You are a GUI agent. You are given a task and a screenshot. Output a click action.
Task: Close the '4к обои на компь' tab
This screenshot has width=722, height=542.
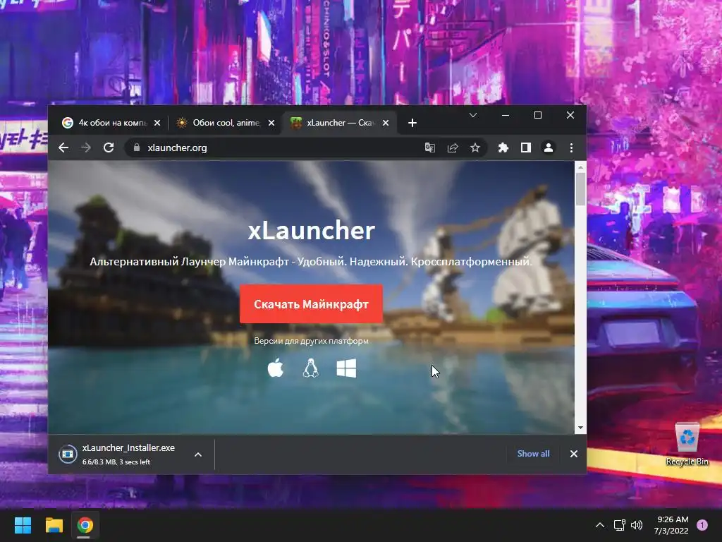pos(157,123)
